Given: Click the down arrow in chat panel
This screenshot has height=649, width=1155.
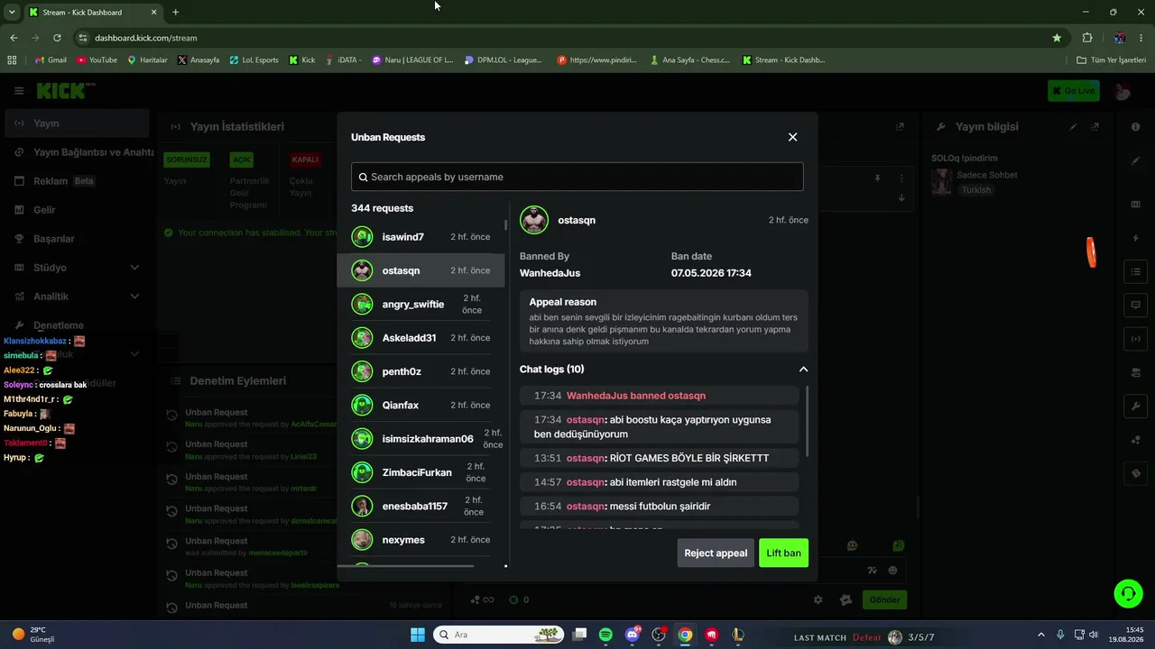Looking at the screenshot, I should (x=901, y=197).
